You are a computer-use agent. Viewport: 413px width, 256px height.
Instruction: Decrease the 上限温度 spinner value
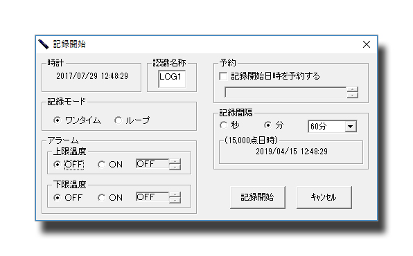pyautogui.click(x=175, y=167)
